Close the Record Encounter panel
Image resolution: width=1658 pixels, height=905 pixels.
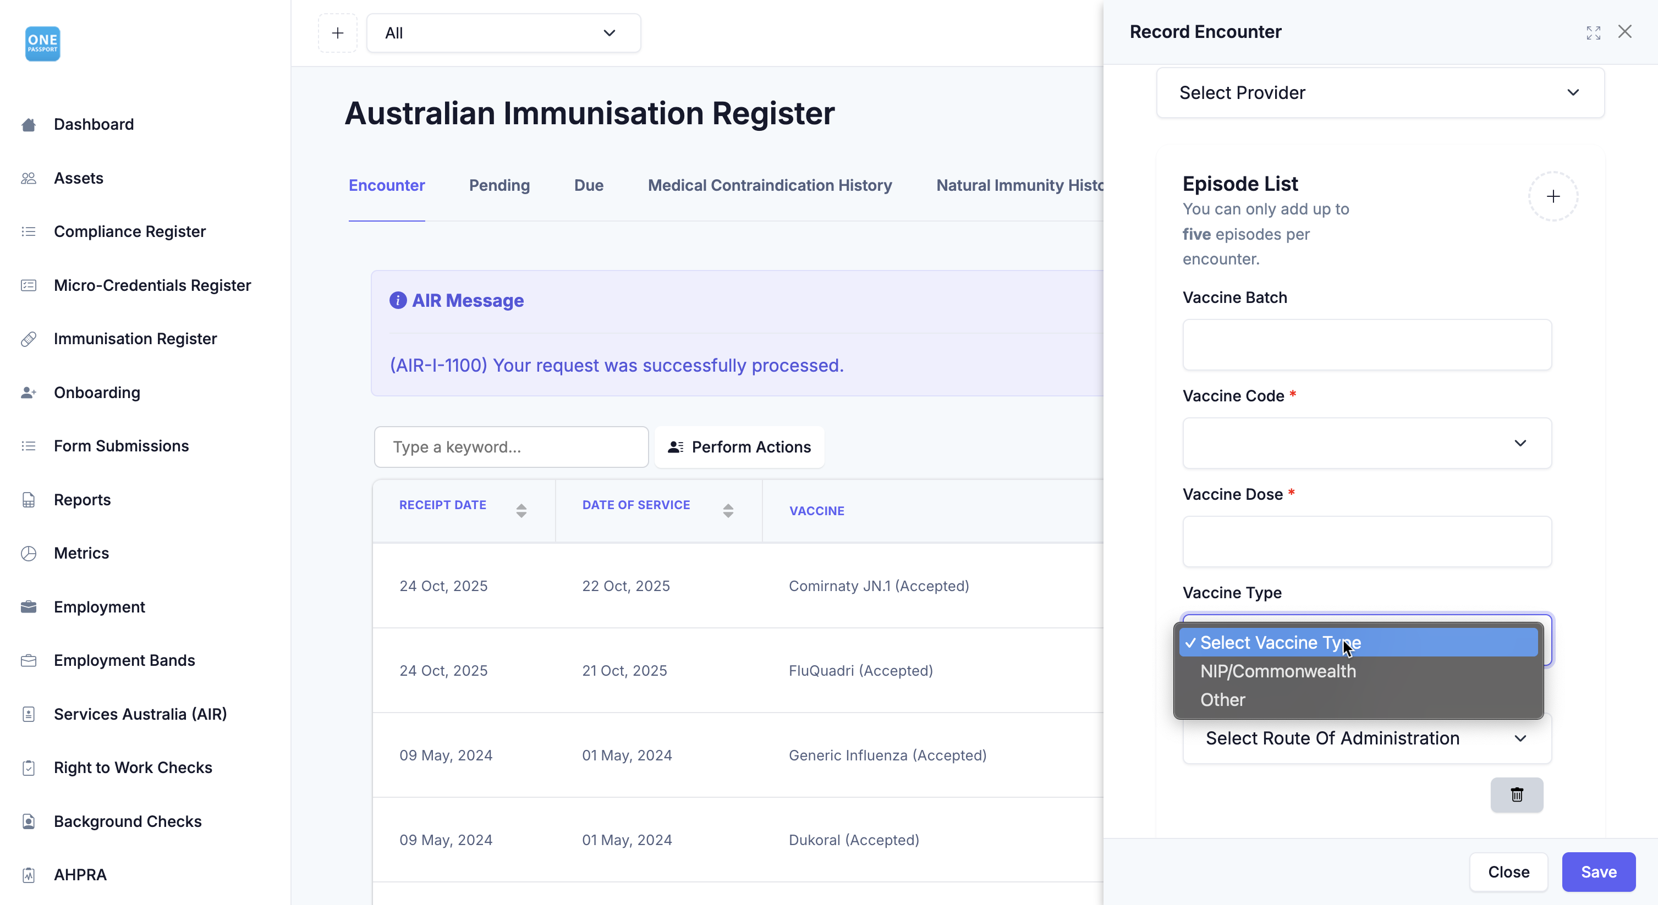(1624, 31)
